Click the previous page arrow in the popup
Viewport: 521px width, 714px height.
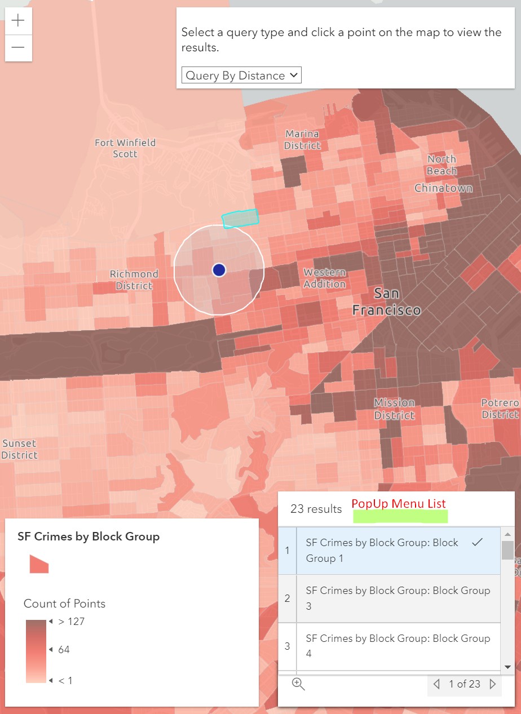point(436,684)
